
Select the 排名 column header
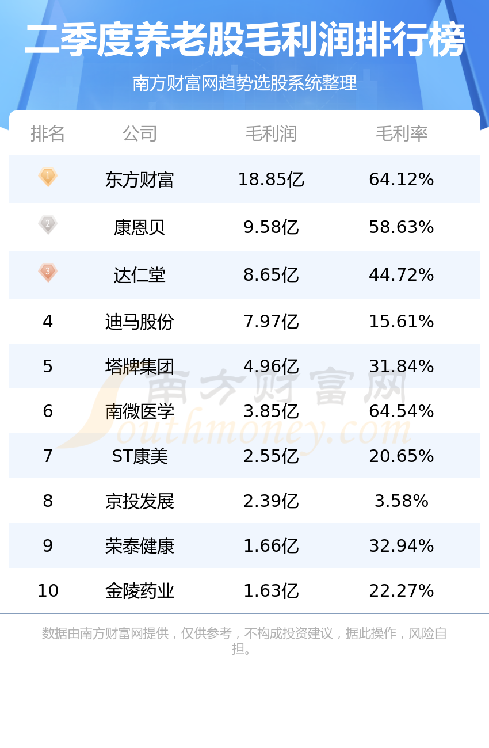point(48,133)
